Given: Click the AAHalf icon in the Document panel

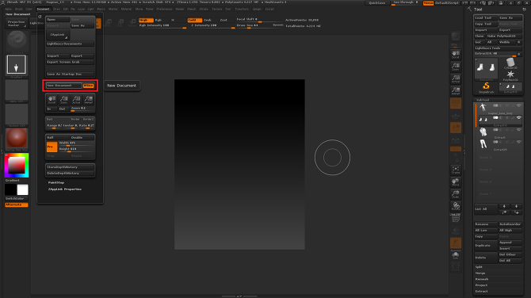Looking at the screenshot, I should tap(89, 100).
